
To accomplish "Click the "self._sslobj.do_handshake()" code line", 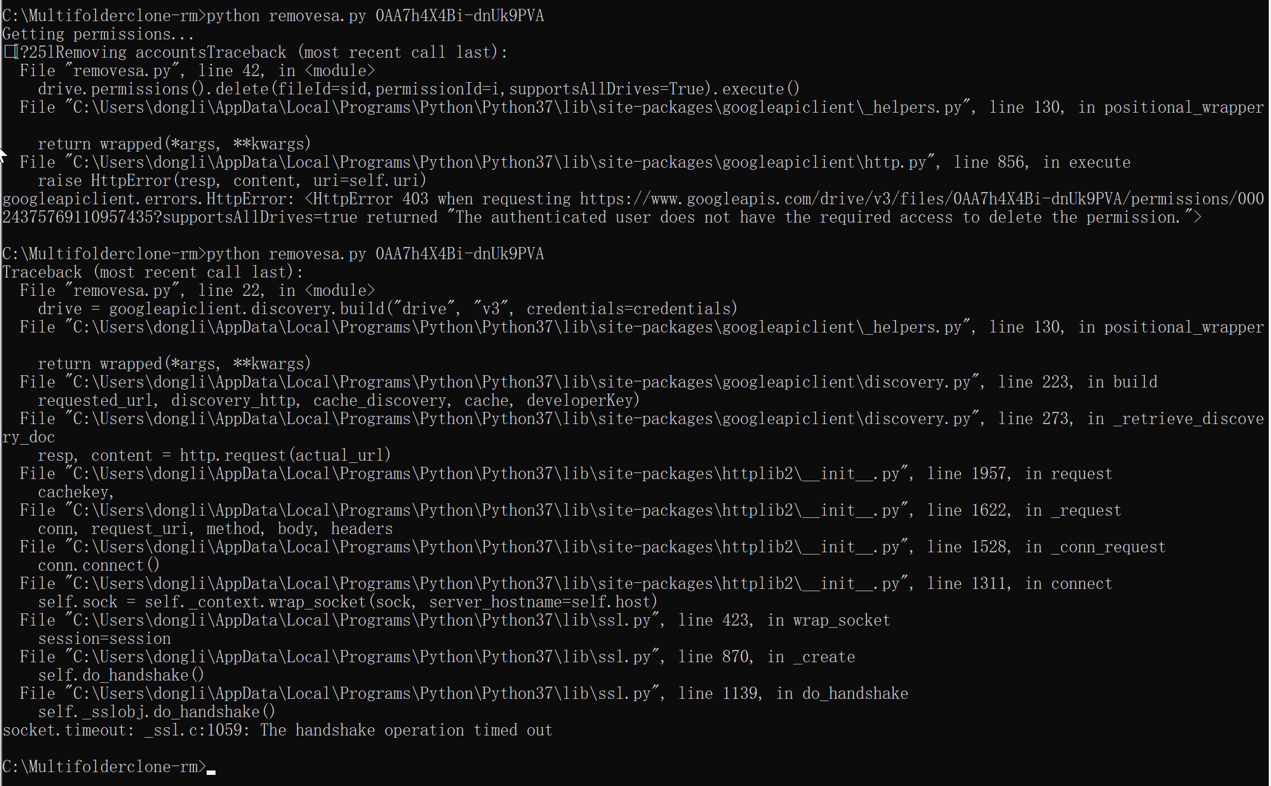I will [x=156, y=712].
